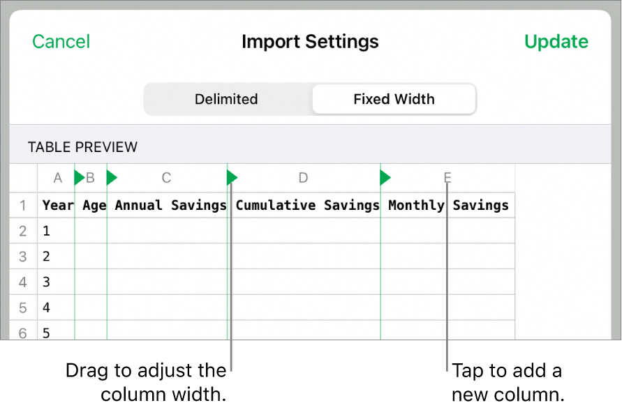
Task: Select the green marker between columns D and E
Action: point(385,178)
